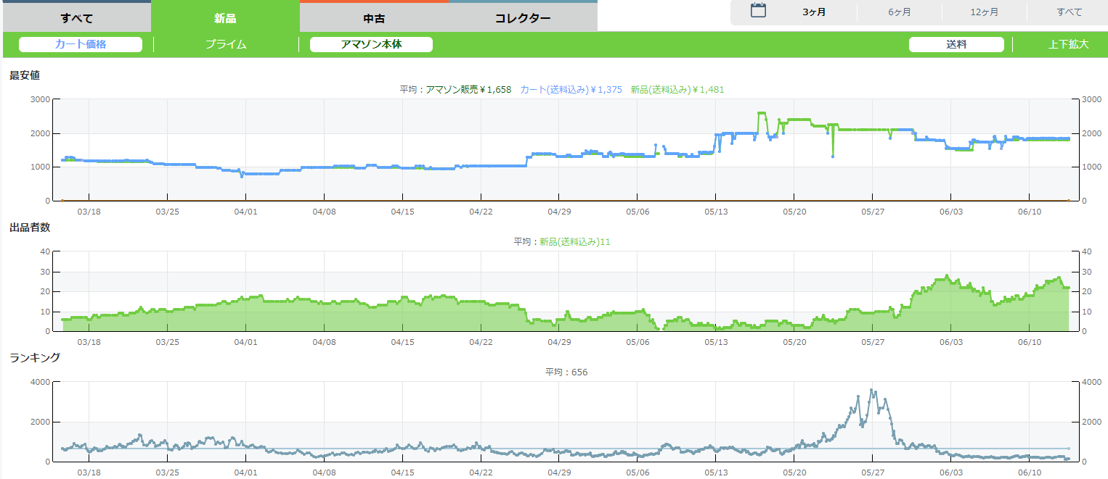This screenshot has width=1108, height=479.
Task: Open the 中古 tab
Action: [374, 18]
